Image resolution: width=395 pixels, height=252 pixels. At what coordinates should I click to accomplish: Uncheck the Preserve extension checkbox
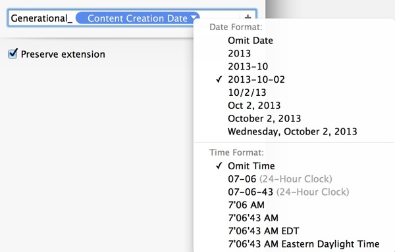(x=13, y=54)
